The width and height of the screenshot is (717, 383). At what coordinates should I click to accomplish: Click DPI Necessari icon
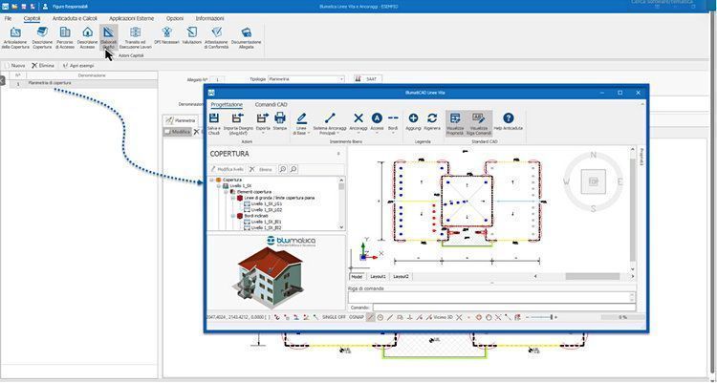click(x=164, y=36)
